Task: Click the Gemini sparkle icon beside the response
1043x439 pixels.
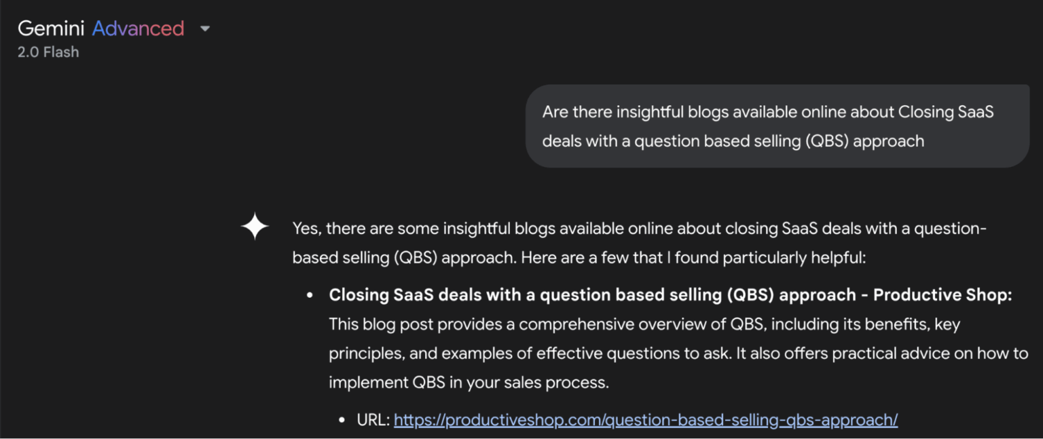Action: coord(255,227)
